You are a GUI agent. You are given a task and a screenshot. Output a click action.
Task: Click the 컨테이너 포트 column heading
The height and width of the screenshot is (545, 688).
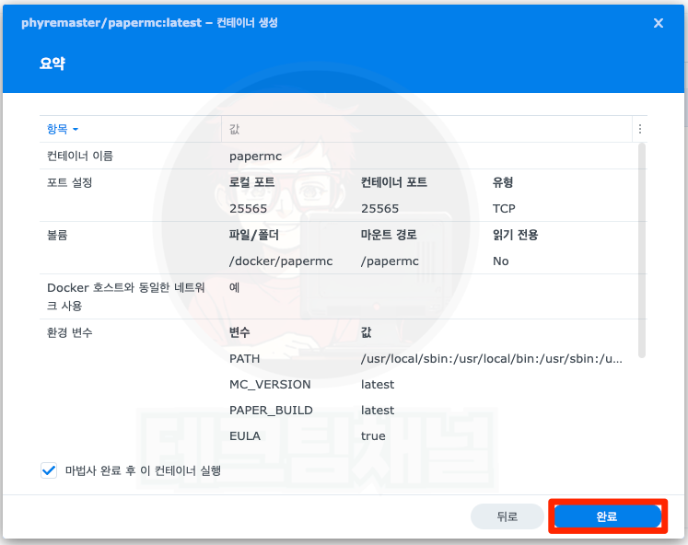pyautogui.click(x=394, y=182)
